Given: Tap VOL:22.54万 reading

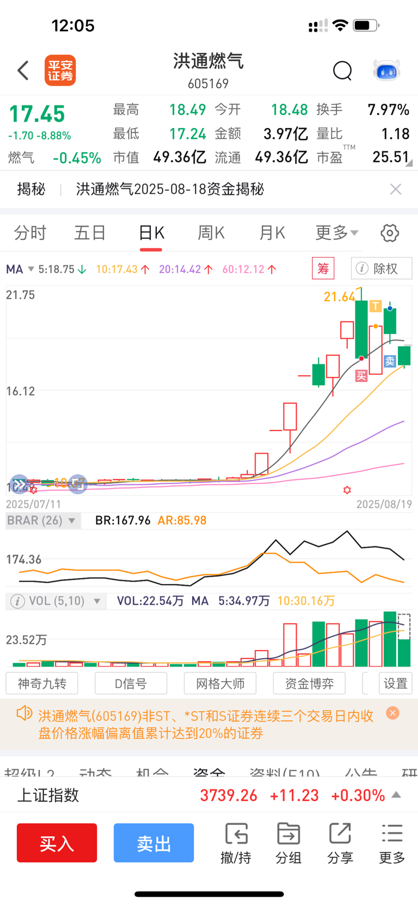Looking at the screenshot, I should tap(150, 601).
